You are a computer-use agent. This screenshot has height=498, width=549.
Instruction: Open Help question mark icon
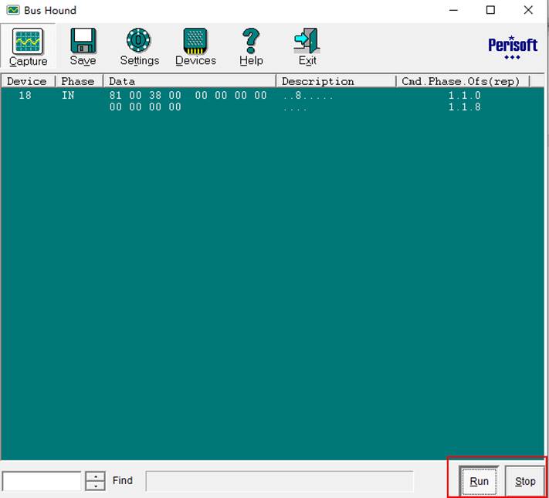pyautogui.click(x=251, y=41)
